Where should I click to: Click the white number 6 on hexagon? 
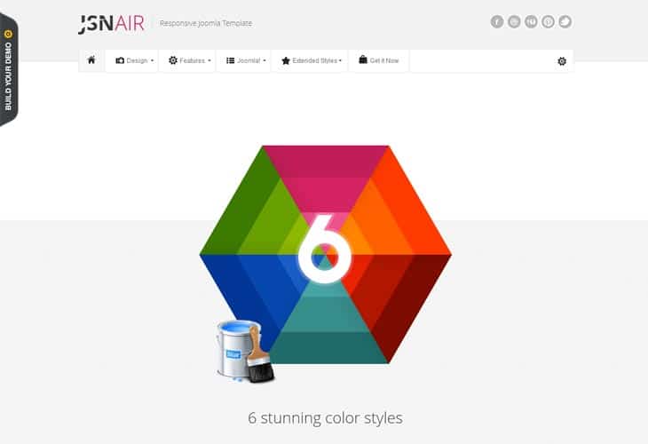323,246
